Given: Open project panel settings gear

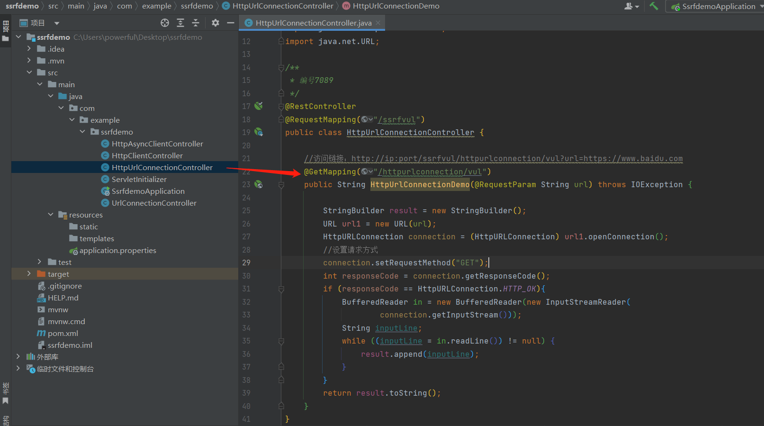Looking at the screenshot, I should click(x=216, y=23).
